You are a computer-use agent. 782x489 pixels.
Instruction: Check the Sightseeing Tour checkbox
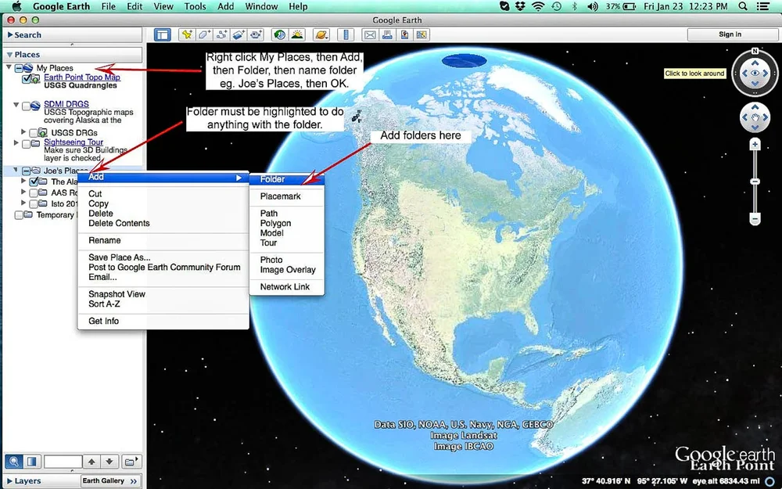tap(26, 144)
